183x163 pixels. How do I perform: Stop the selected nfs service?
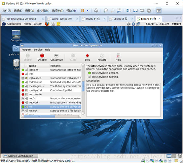(88, 57)
